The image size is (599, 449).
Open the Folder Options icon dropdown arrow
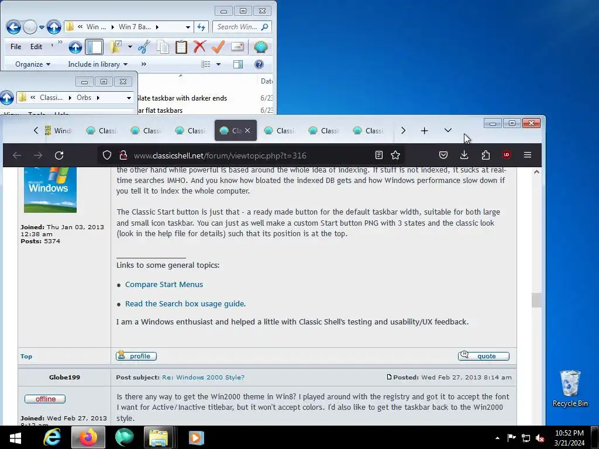[130, 47]
